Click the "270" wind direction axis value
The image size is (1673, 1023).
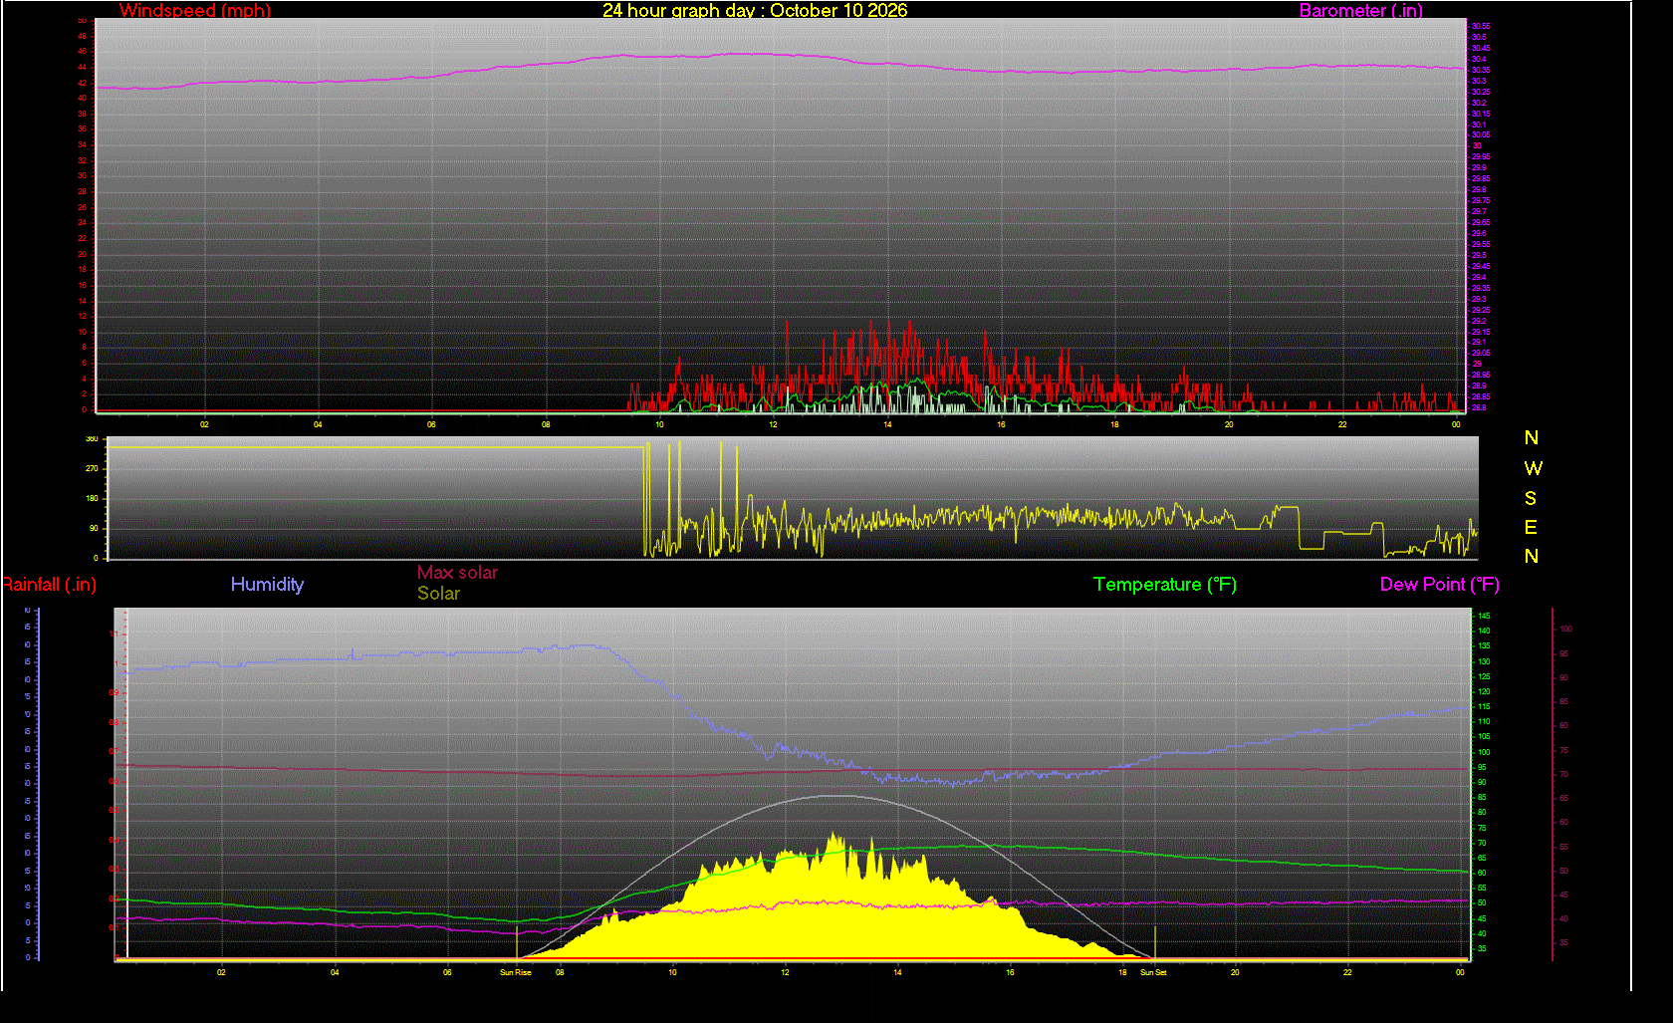92,468
